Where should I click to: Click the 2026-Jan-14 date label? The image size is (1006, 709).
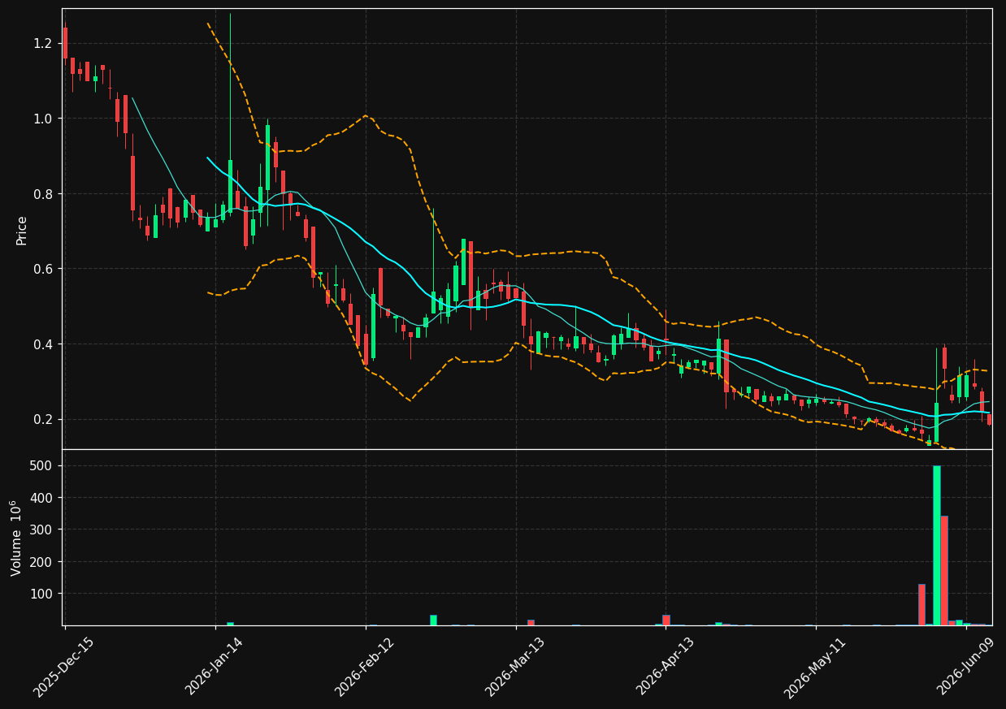pyautogui.click(x=215, y=667)
